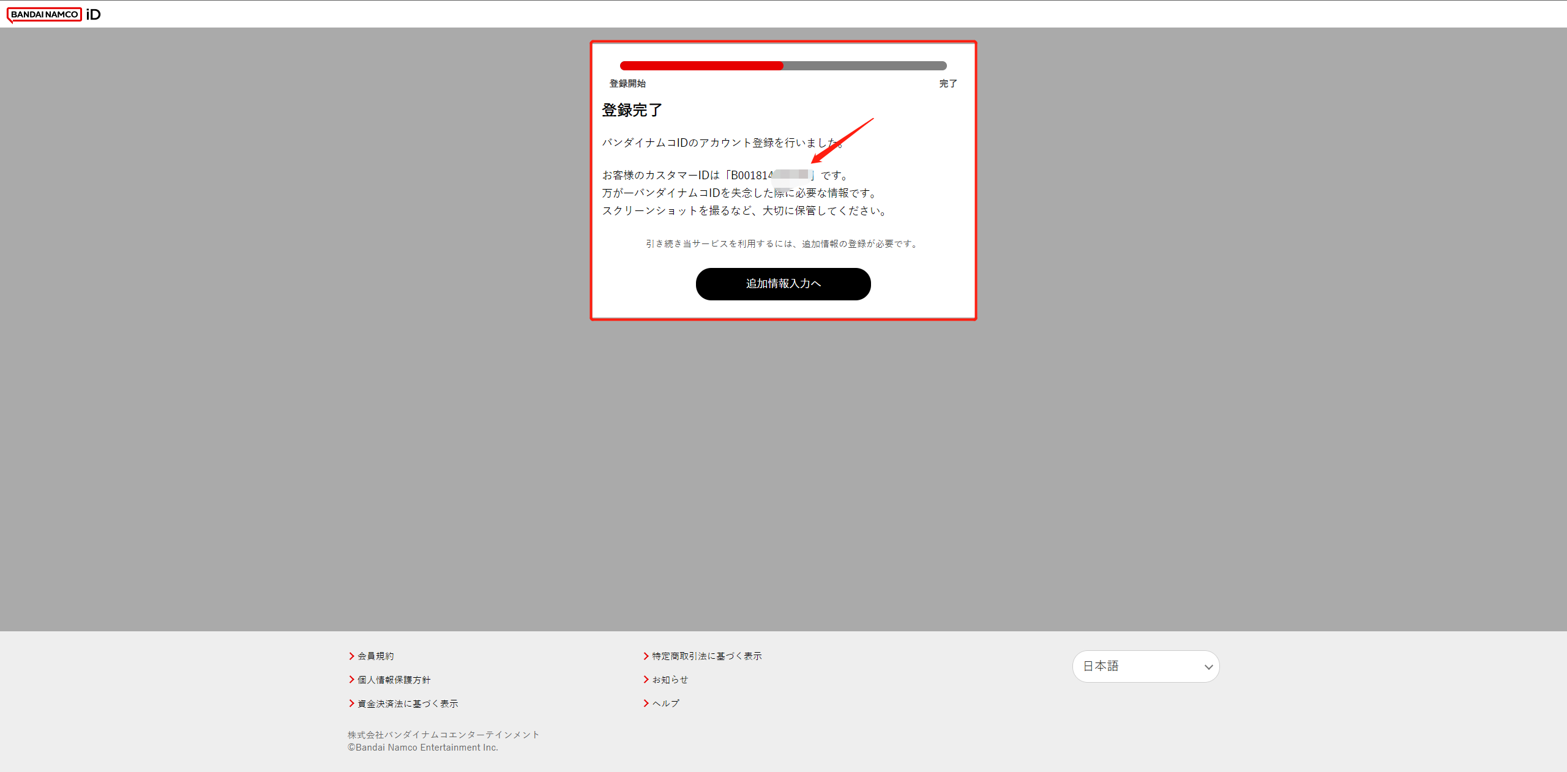
Task: Click the red arrow beside 会員規約
Action: (351, 656)
